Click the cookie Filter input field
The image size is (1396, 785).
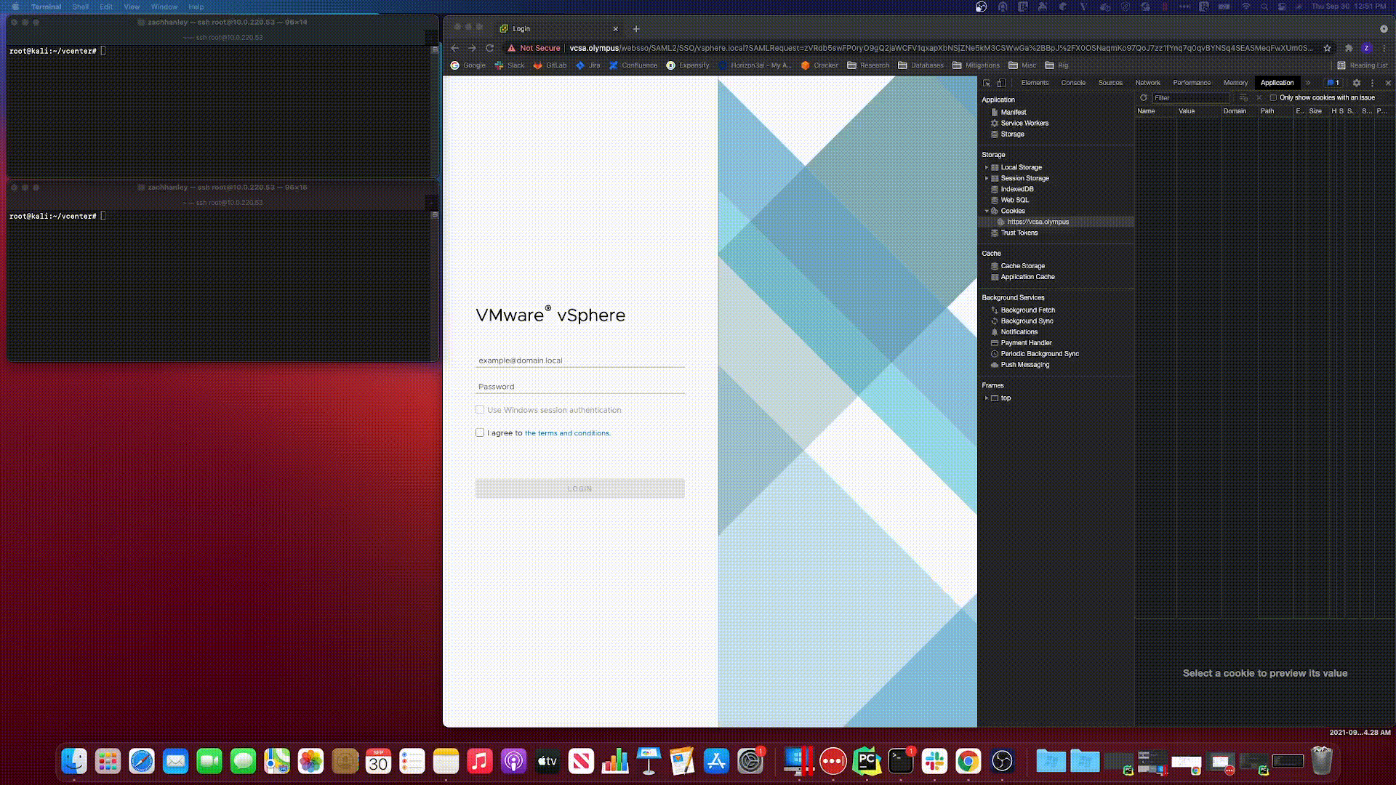(1190, 97)
